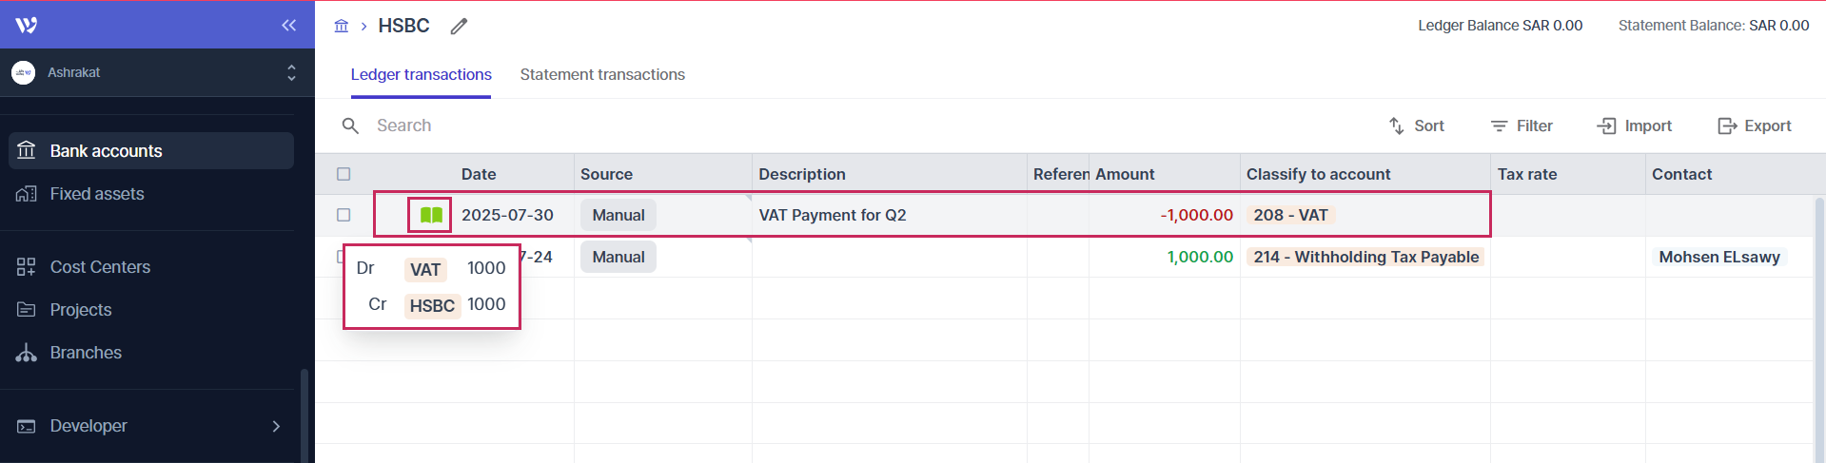Open Branches in sidebar
1826x463 pixels.
click(86, 353)
